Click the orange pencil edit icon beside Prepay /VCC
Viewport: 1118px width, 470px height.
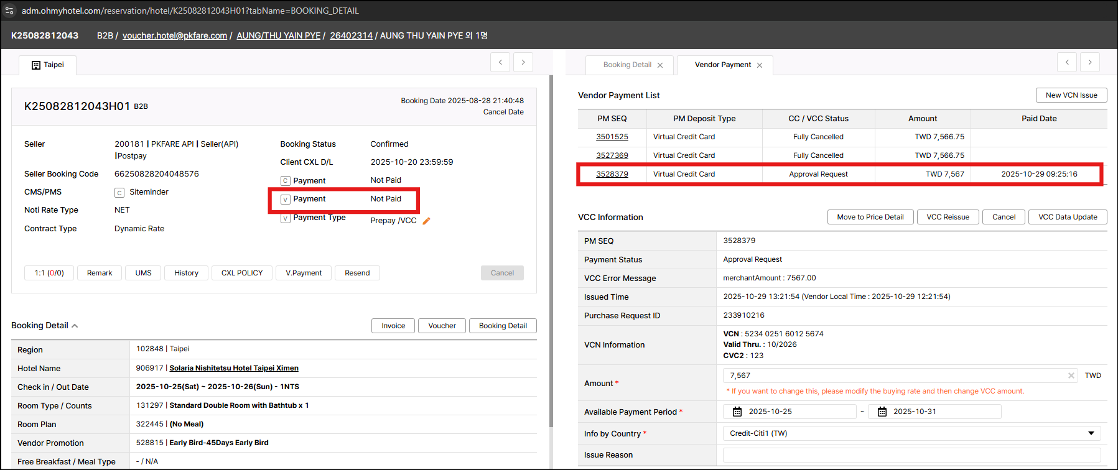pyautogui.click(x=426, y=221)
